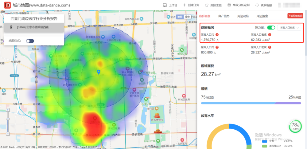Click the blue 大专 legend swatch
The height and width of the screenshot is (149, 307).
[265, 141]
